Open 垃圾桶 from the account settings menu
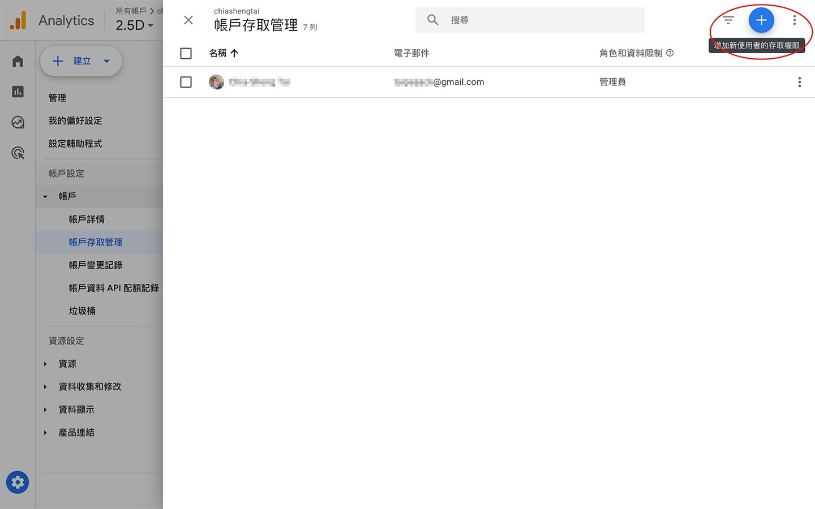The image size is (815, 509). pos(82,310)
